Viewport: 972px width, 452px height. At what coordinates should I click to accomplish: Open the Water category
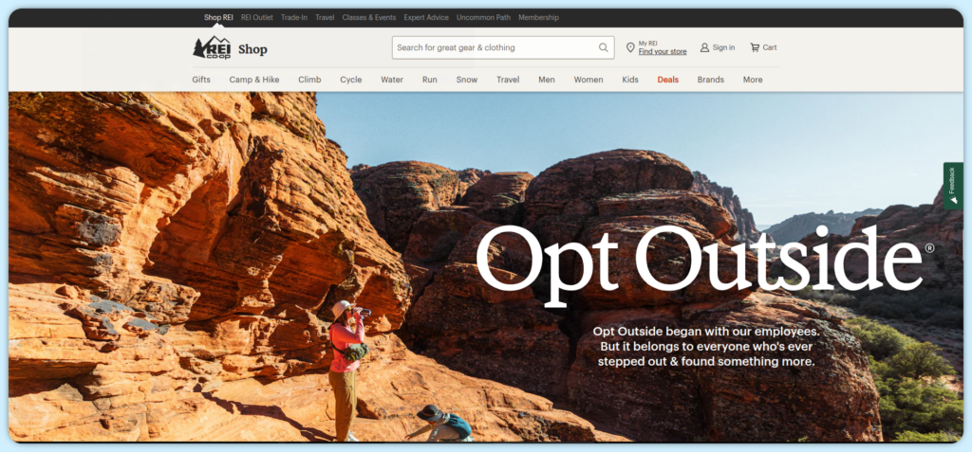[392, 80]
